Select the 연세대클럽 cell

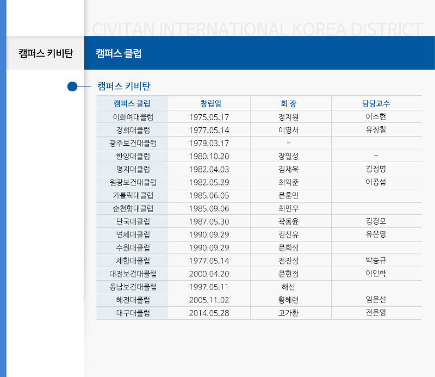133,234
